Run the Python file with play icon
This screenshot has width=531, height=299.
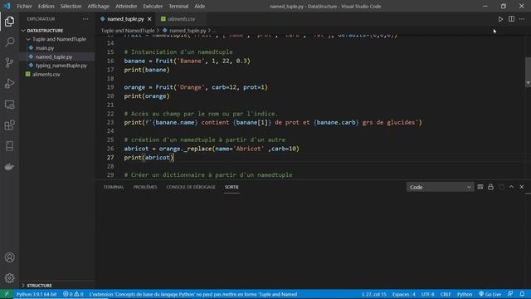click(x=500, y=19)
